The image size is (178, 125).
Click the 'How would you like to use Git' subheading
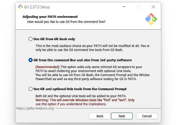click(66, 22)
